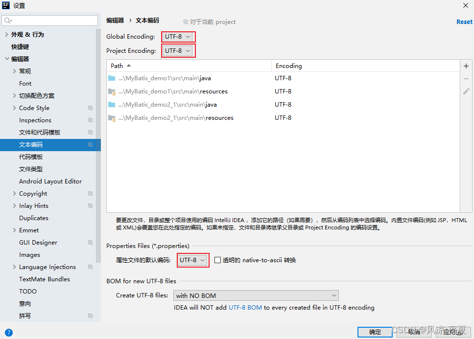Select 文件类型 in the settings tree

31,169
